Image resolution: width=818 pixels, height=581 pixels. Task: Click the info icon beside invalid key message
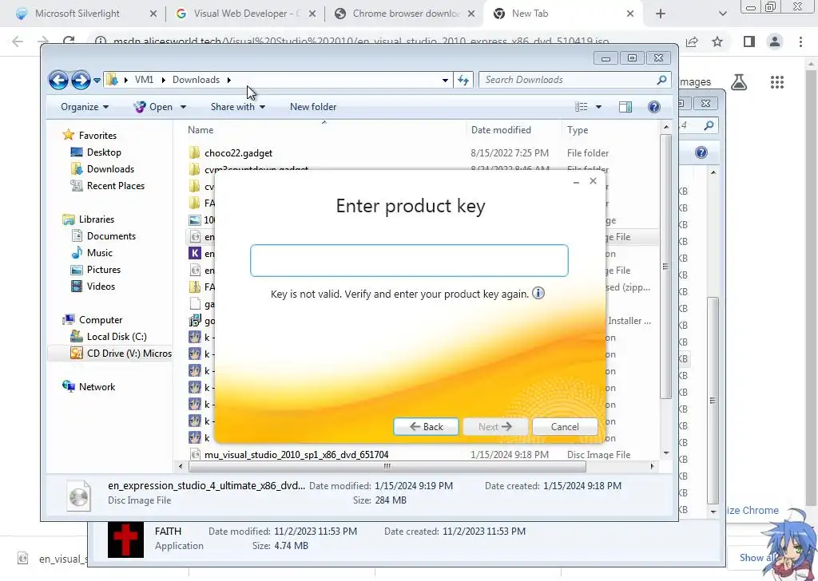click(x=538, y=293)
